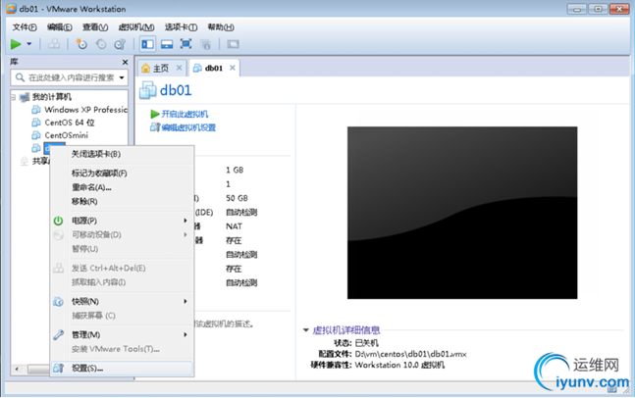Click the 编辑虚拟机设置 link
Image resolution: width=635 pixels, height=398 pixels.
tap(188, 127)
